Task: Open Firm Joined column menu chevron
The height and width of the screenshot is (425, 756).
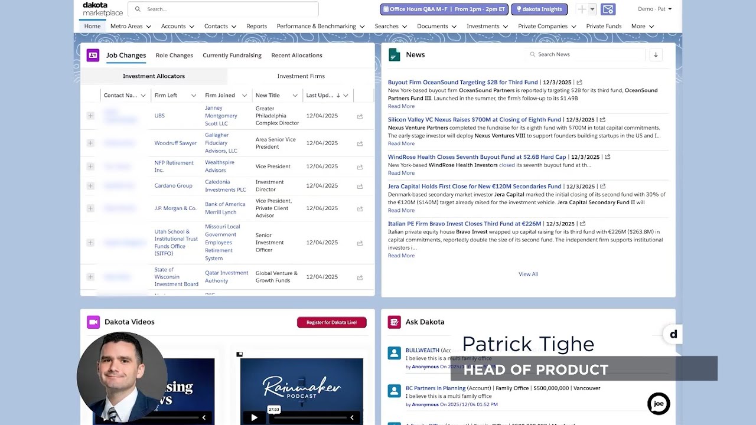Action: pyautogui.click(x=244, y=96)
